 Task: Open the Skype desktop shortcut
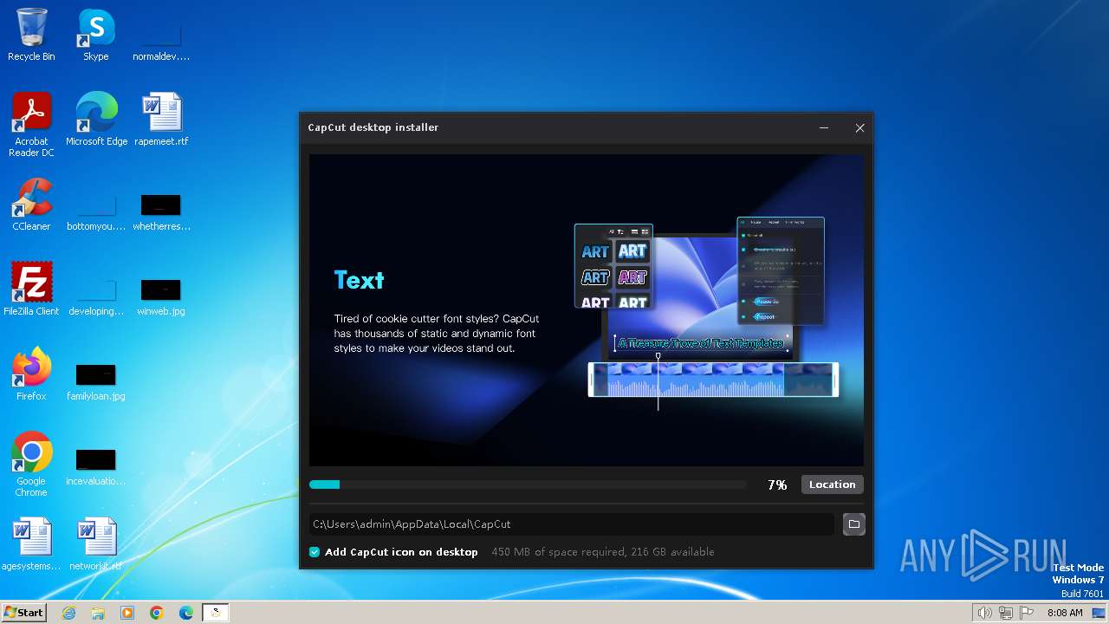pos(96,35)
